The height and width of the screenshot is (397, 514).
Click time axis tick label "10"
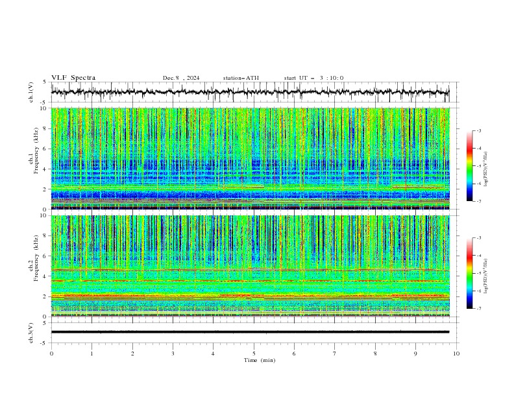point(456,354)
